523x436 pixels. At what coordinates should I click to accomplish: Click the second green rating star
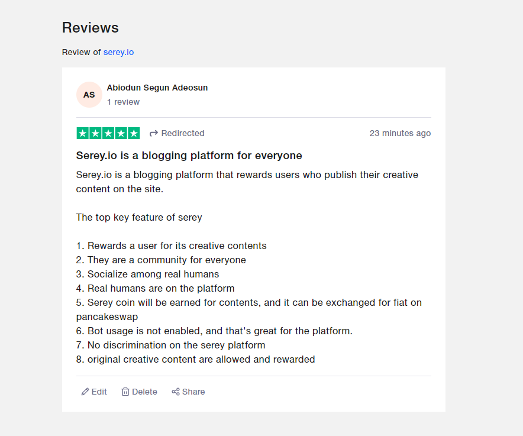[95, 134]
